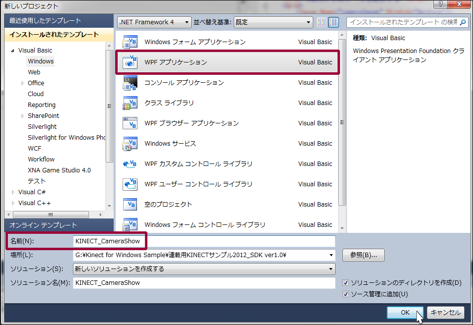Select the WPF アプリケーション template icon
The image size is (473, 325).
130,62
